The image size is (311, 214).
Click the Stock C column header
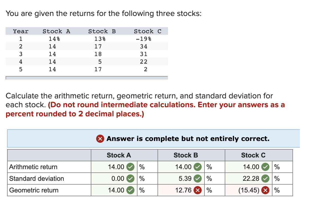coord(253,155)
